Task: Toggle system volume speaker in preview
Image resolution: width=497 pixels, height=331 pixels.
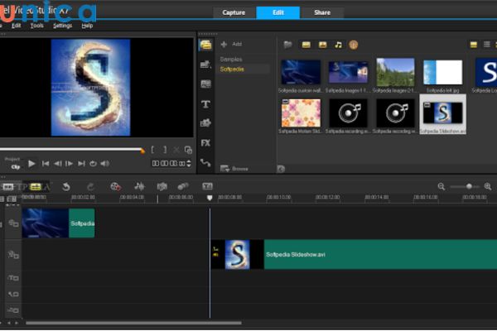Action: (107, 164)
